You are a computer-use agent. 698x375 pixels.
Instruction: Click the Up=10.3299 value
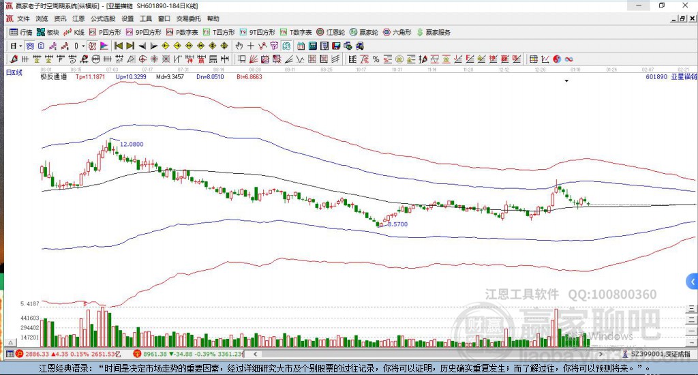131,76
